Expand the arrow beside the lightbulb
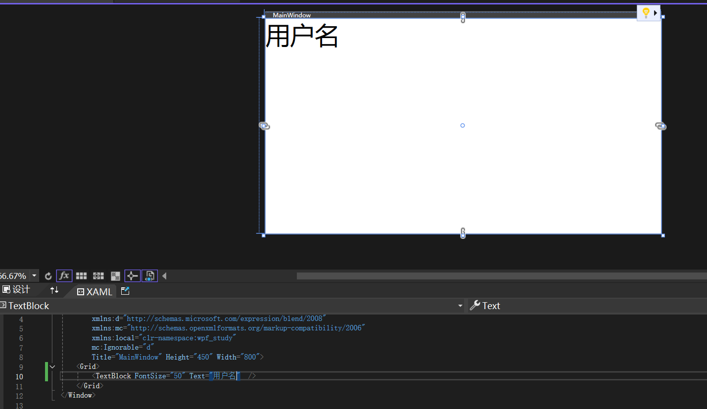 point(656,13)
